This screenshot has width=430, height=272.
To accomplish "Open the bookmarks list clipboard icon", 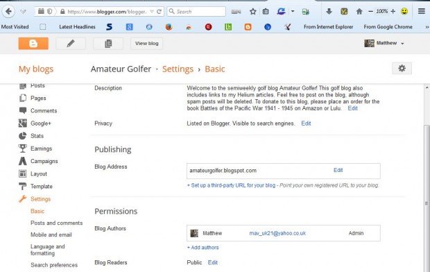I will [266, 12].
